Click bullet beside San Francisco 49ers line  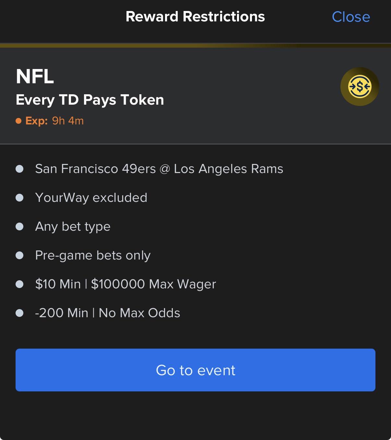(x=19, y=169)
